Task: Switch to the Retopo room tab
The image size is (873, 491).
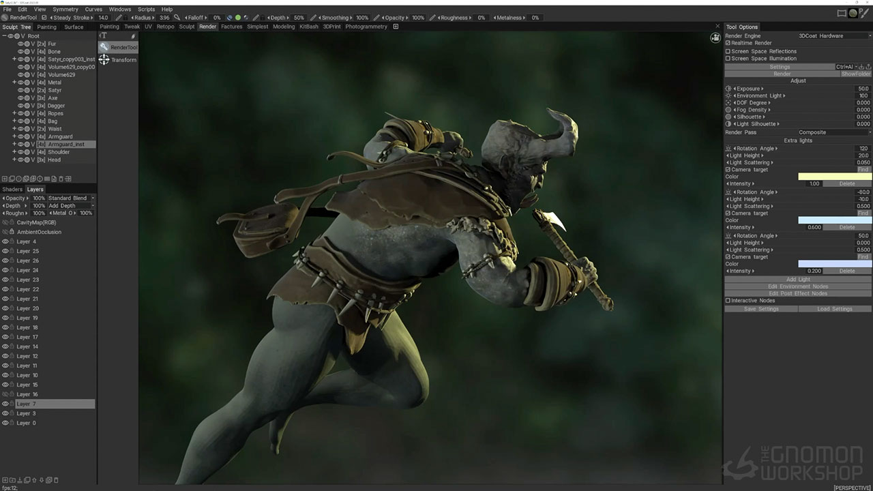Action: pyautogui.click(x=165, y=27)
